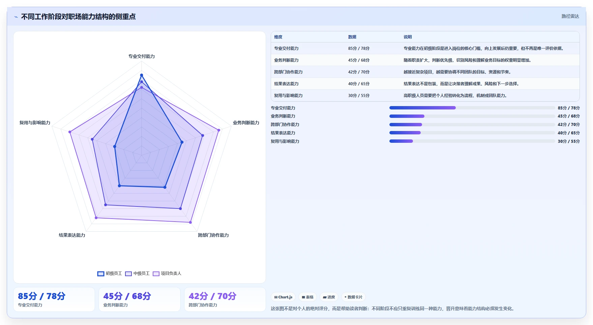Viewport: 593px width, 325px height.
Task: Click the 业务判断能力 progress bar
Action: pos(472,116)
